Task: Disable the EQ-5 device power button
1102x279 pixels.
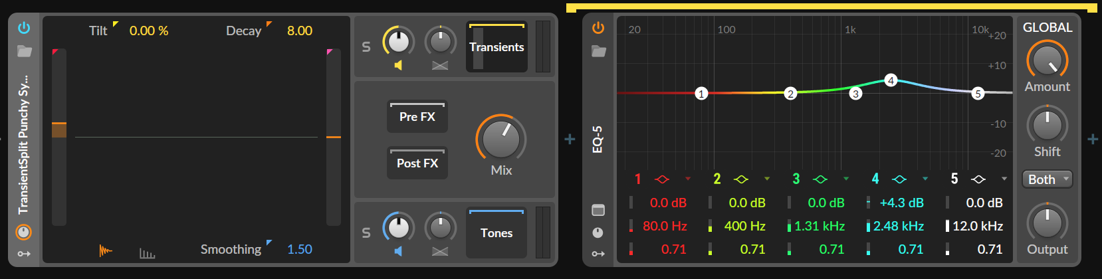Action: click(598, 28)
